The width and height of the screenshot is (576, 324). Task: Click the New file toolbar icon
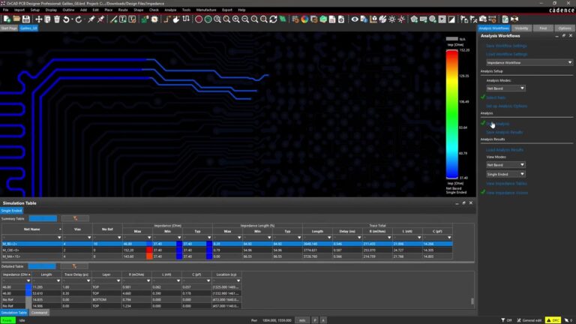7,19
